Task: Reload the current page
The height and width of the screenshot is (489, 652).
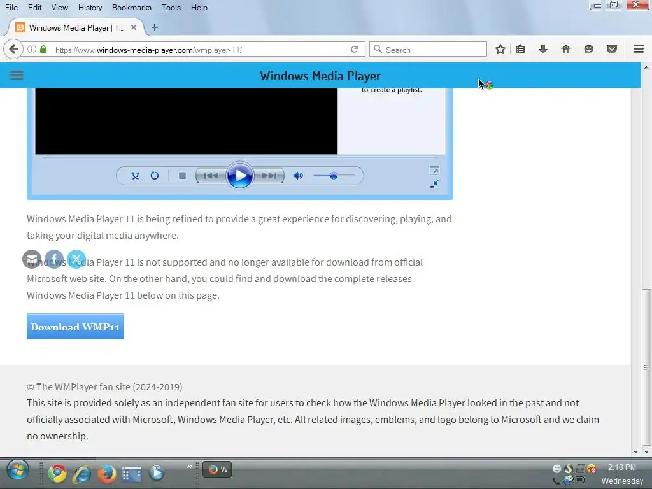Action: pos(354,50)
